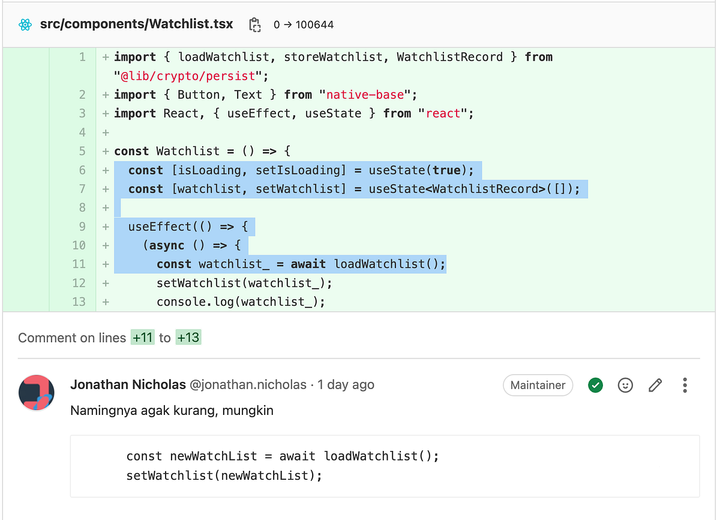720x520 pixels.
Task: Click line number 6 gutter to select line
Action: pos(82,170)
